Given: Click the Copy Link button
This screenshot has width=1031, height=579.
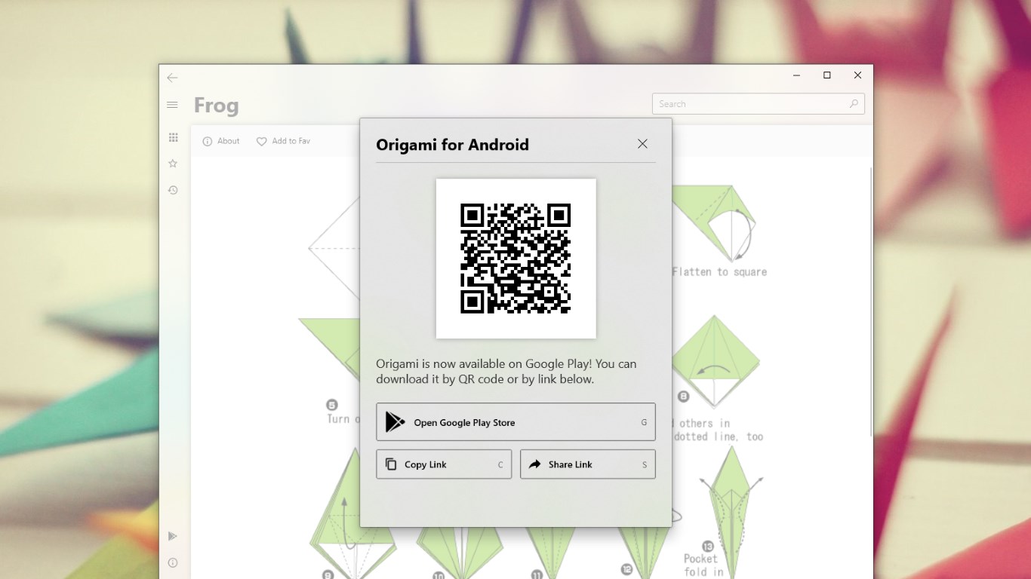Looking at the screenshot, I should (x=444, y=464).
